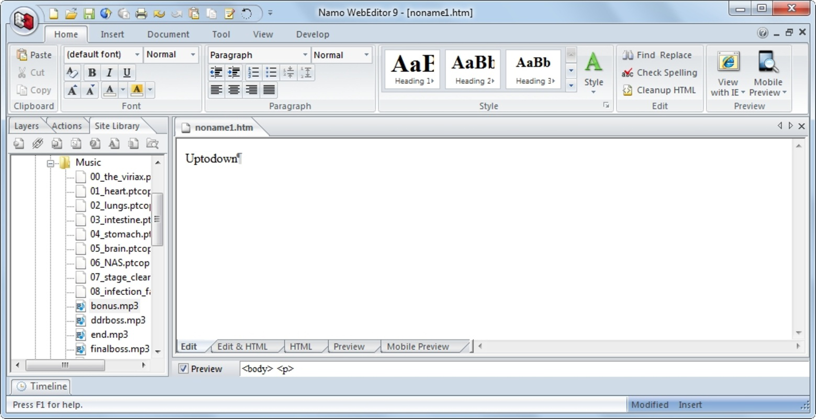Viewport: 816px width, 419px height.
Task: Click the Mobile Preview phone icon
Action: 767,62
